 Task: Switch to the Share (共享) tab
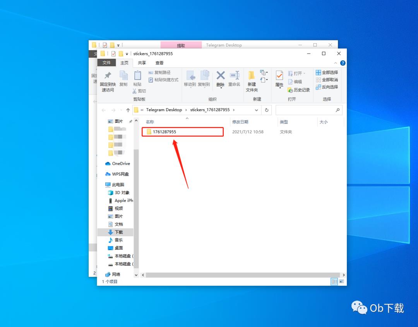142,63
